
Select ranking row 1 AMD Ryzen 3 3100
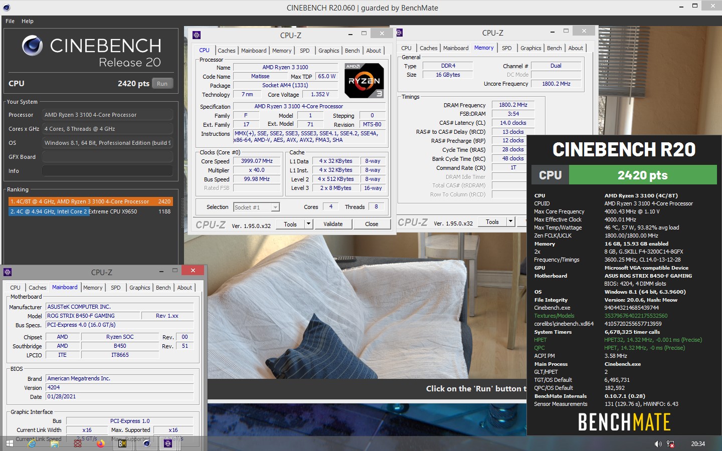point(90,201)
